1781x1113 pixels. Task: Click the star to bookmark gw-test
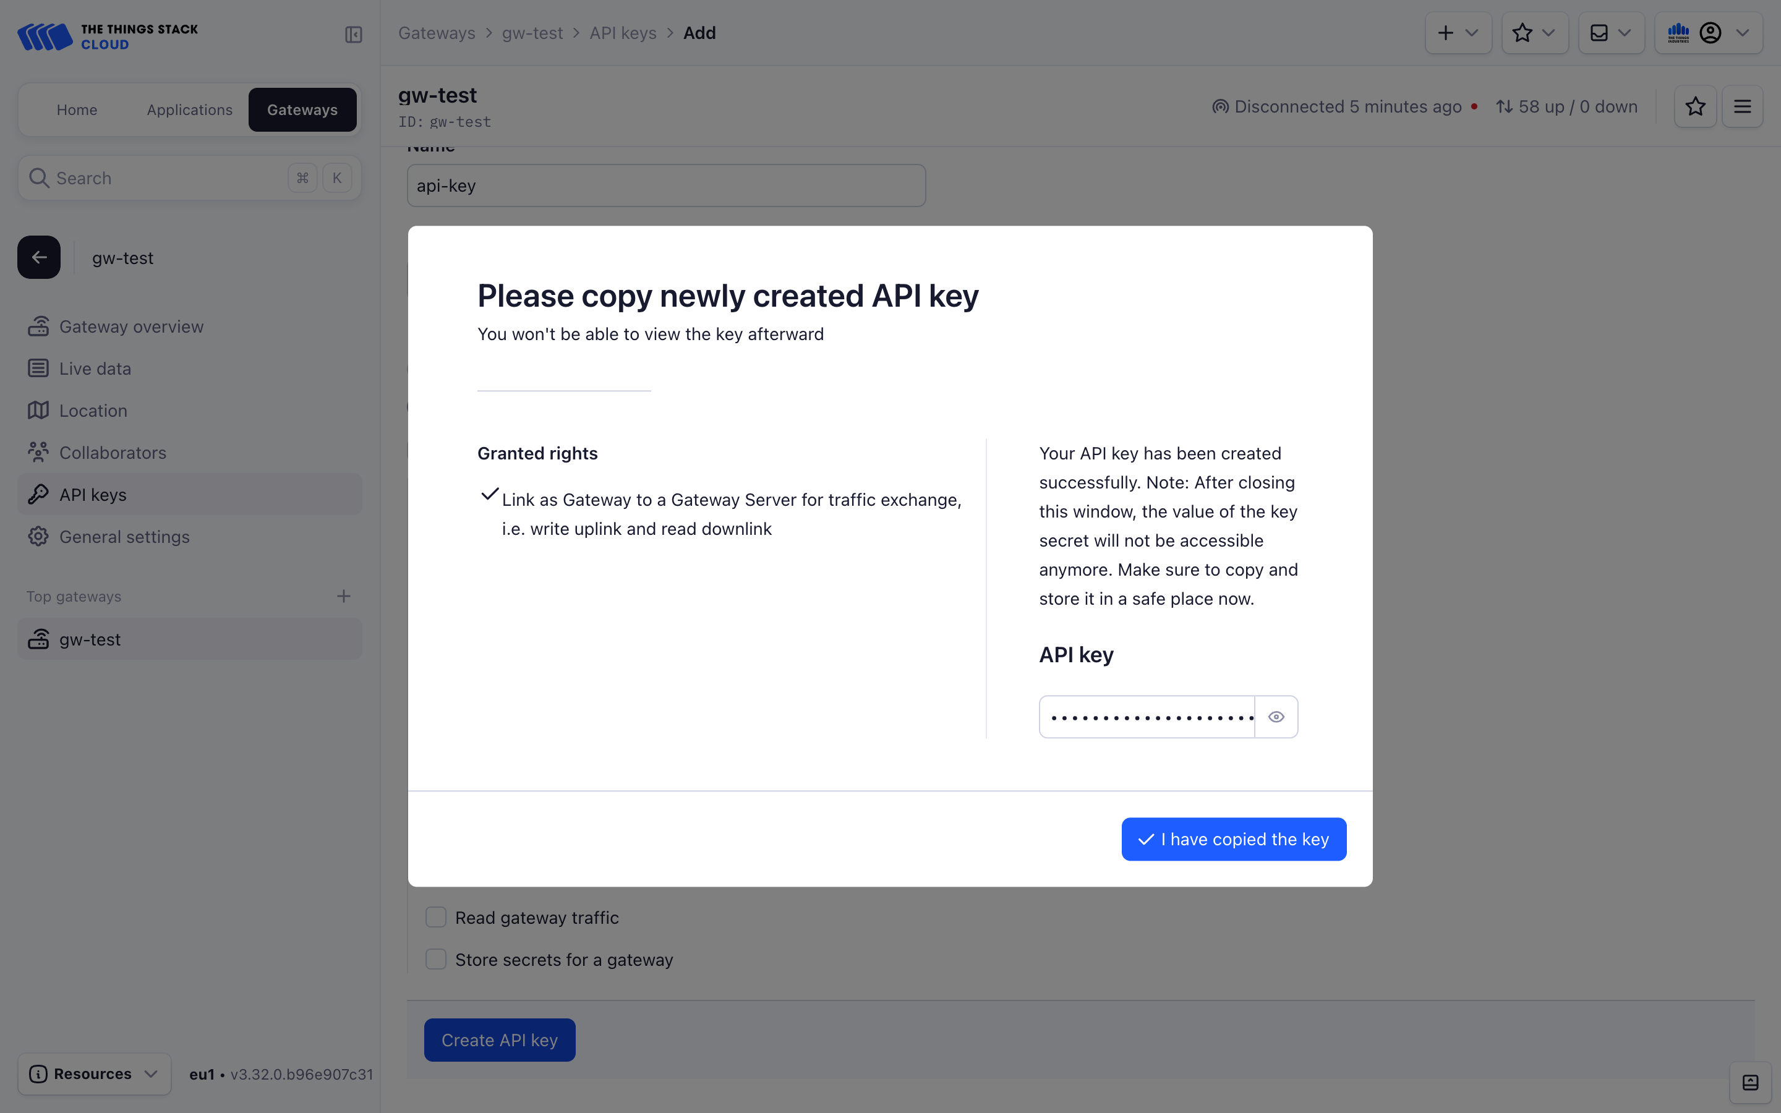pyautogui.click(x=1695, y=106)
